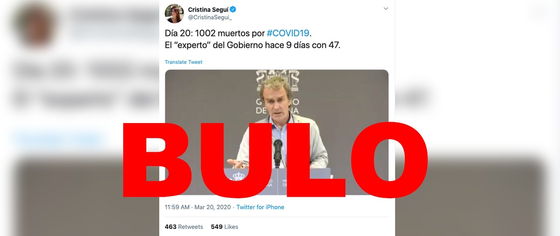This screenshot has width=560, height=236.
Task: Open Cristina Seguí's profile avatar
Action: coord(174,14)
